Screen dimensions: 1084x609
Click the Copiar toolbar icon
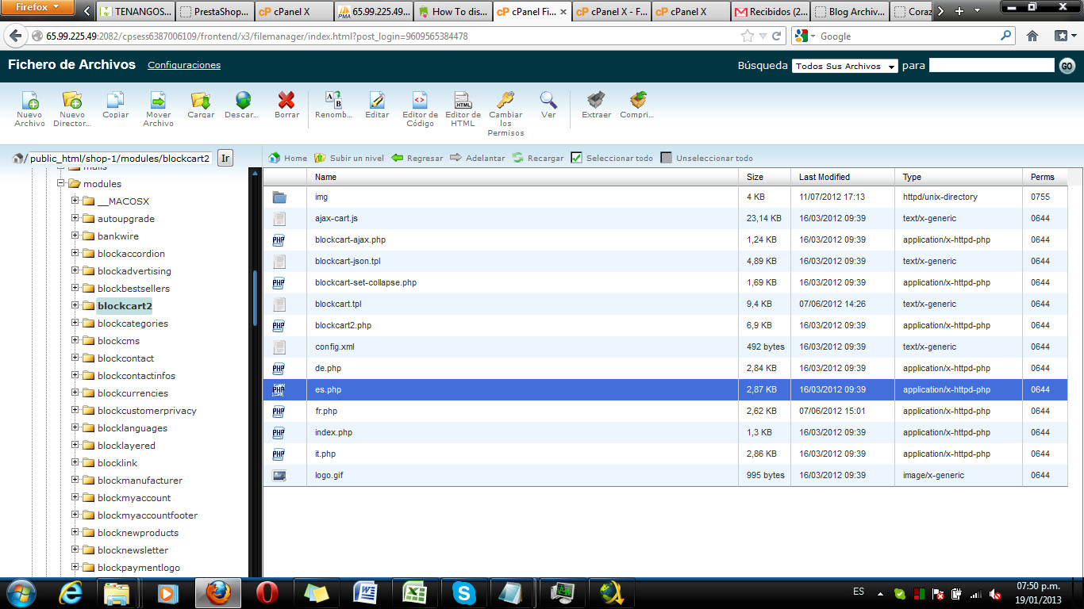click(x=115, y=101)
